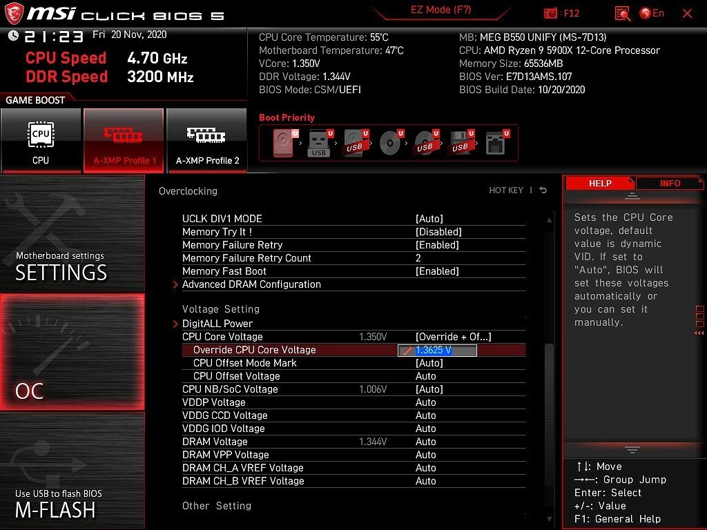
Task: Select the CPU Offset Voltage Auto value
Action: pyautogui.click(x=425, y=376)
